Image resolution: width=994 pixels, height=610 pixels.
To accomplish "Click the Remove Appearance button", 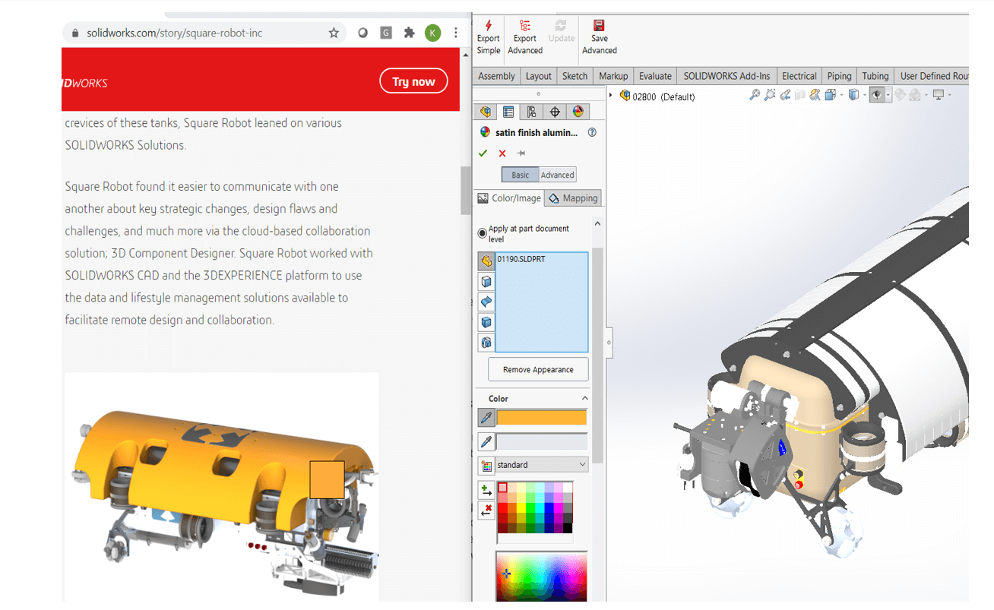I will coord(538,370).
